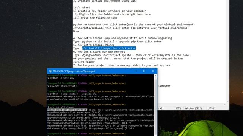Click the Notepad vertical scrollbar down arrow
The image size is (243, 136).
[x=228, y=101]
